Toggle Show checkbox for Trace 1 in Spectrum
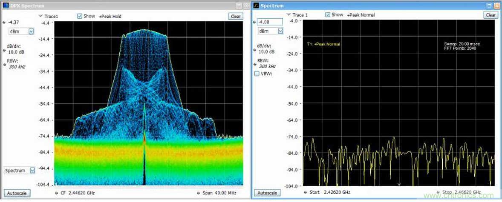 pos(328,15)
